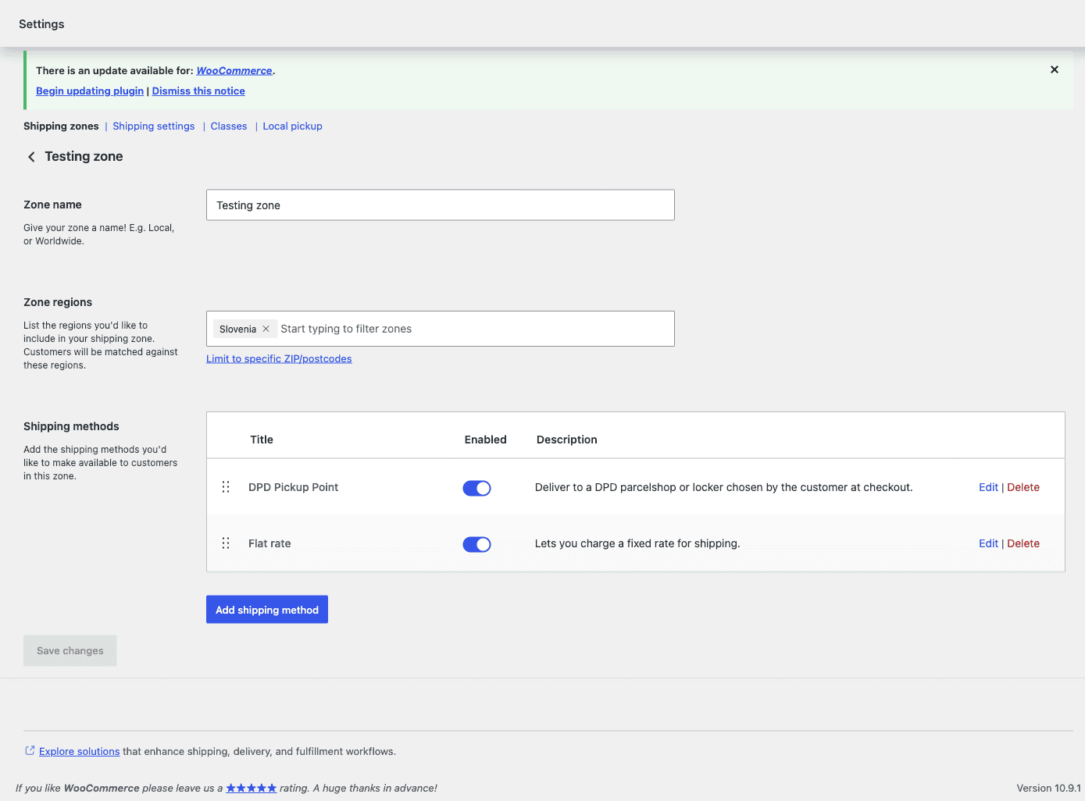
Task: Edit the DPD Pickup Point method
Action: point(988,487)
